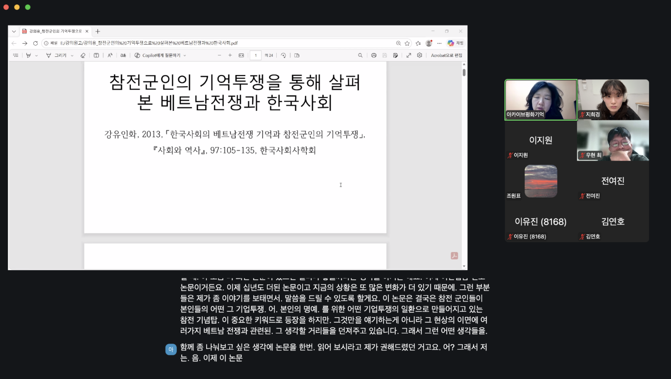Click the save icon
Viewport: 671px width, 379px height.
click(x=384, y=55)
